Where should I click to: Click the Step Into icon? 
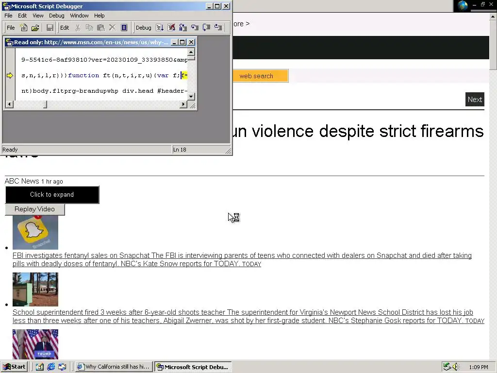tap(195, 28)
